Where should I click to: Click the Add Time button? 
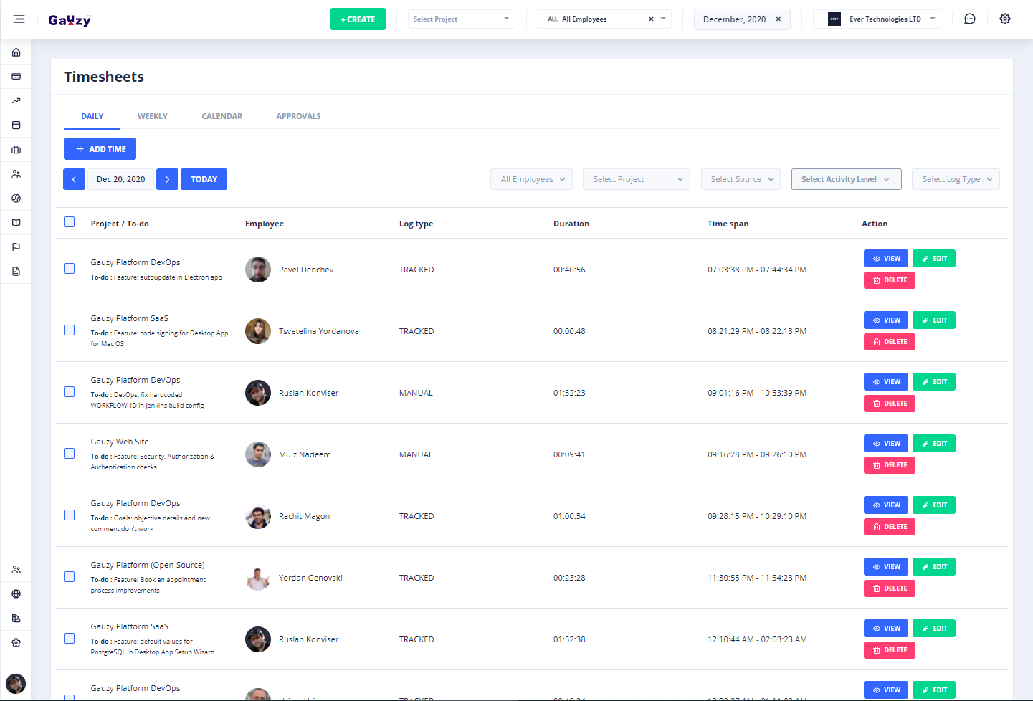click(x=100, y=149)
